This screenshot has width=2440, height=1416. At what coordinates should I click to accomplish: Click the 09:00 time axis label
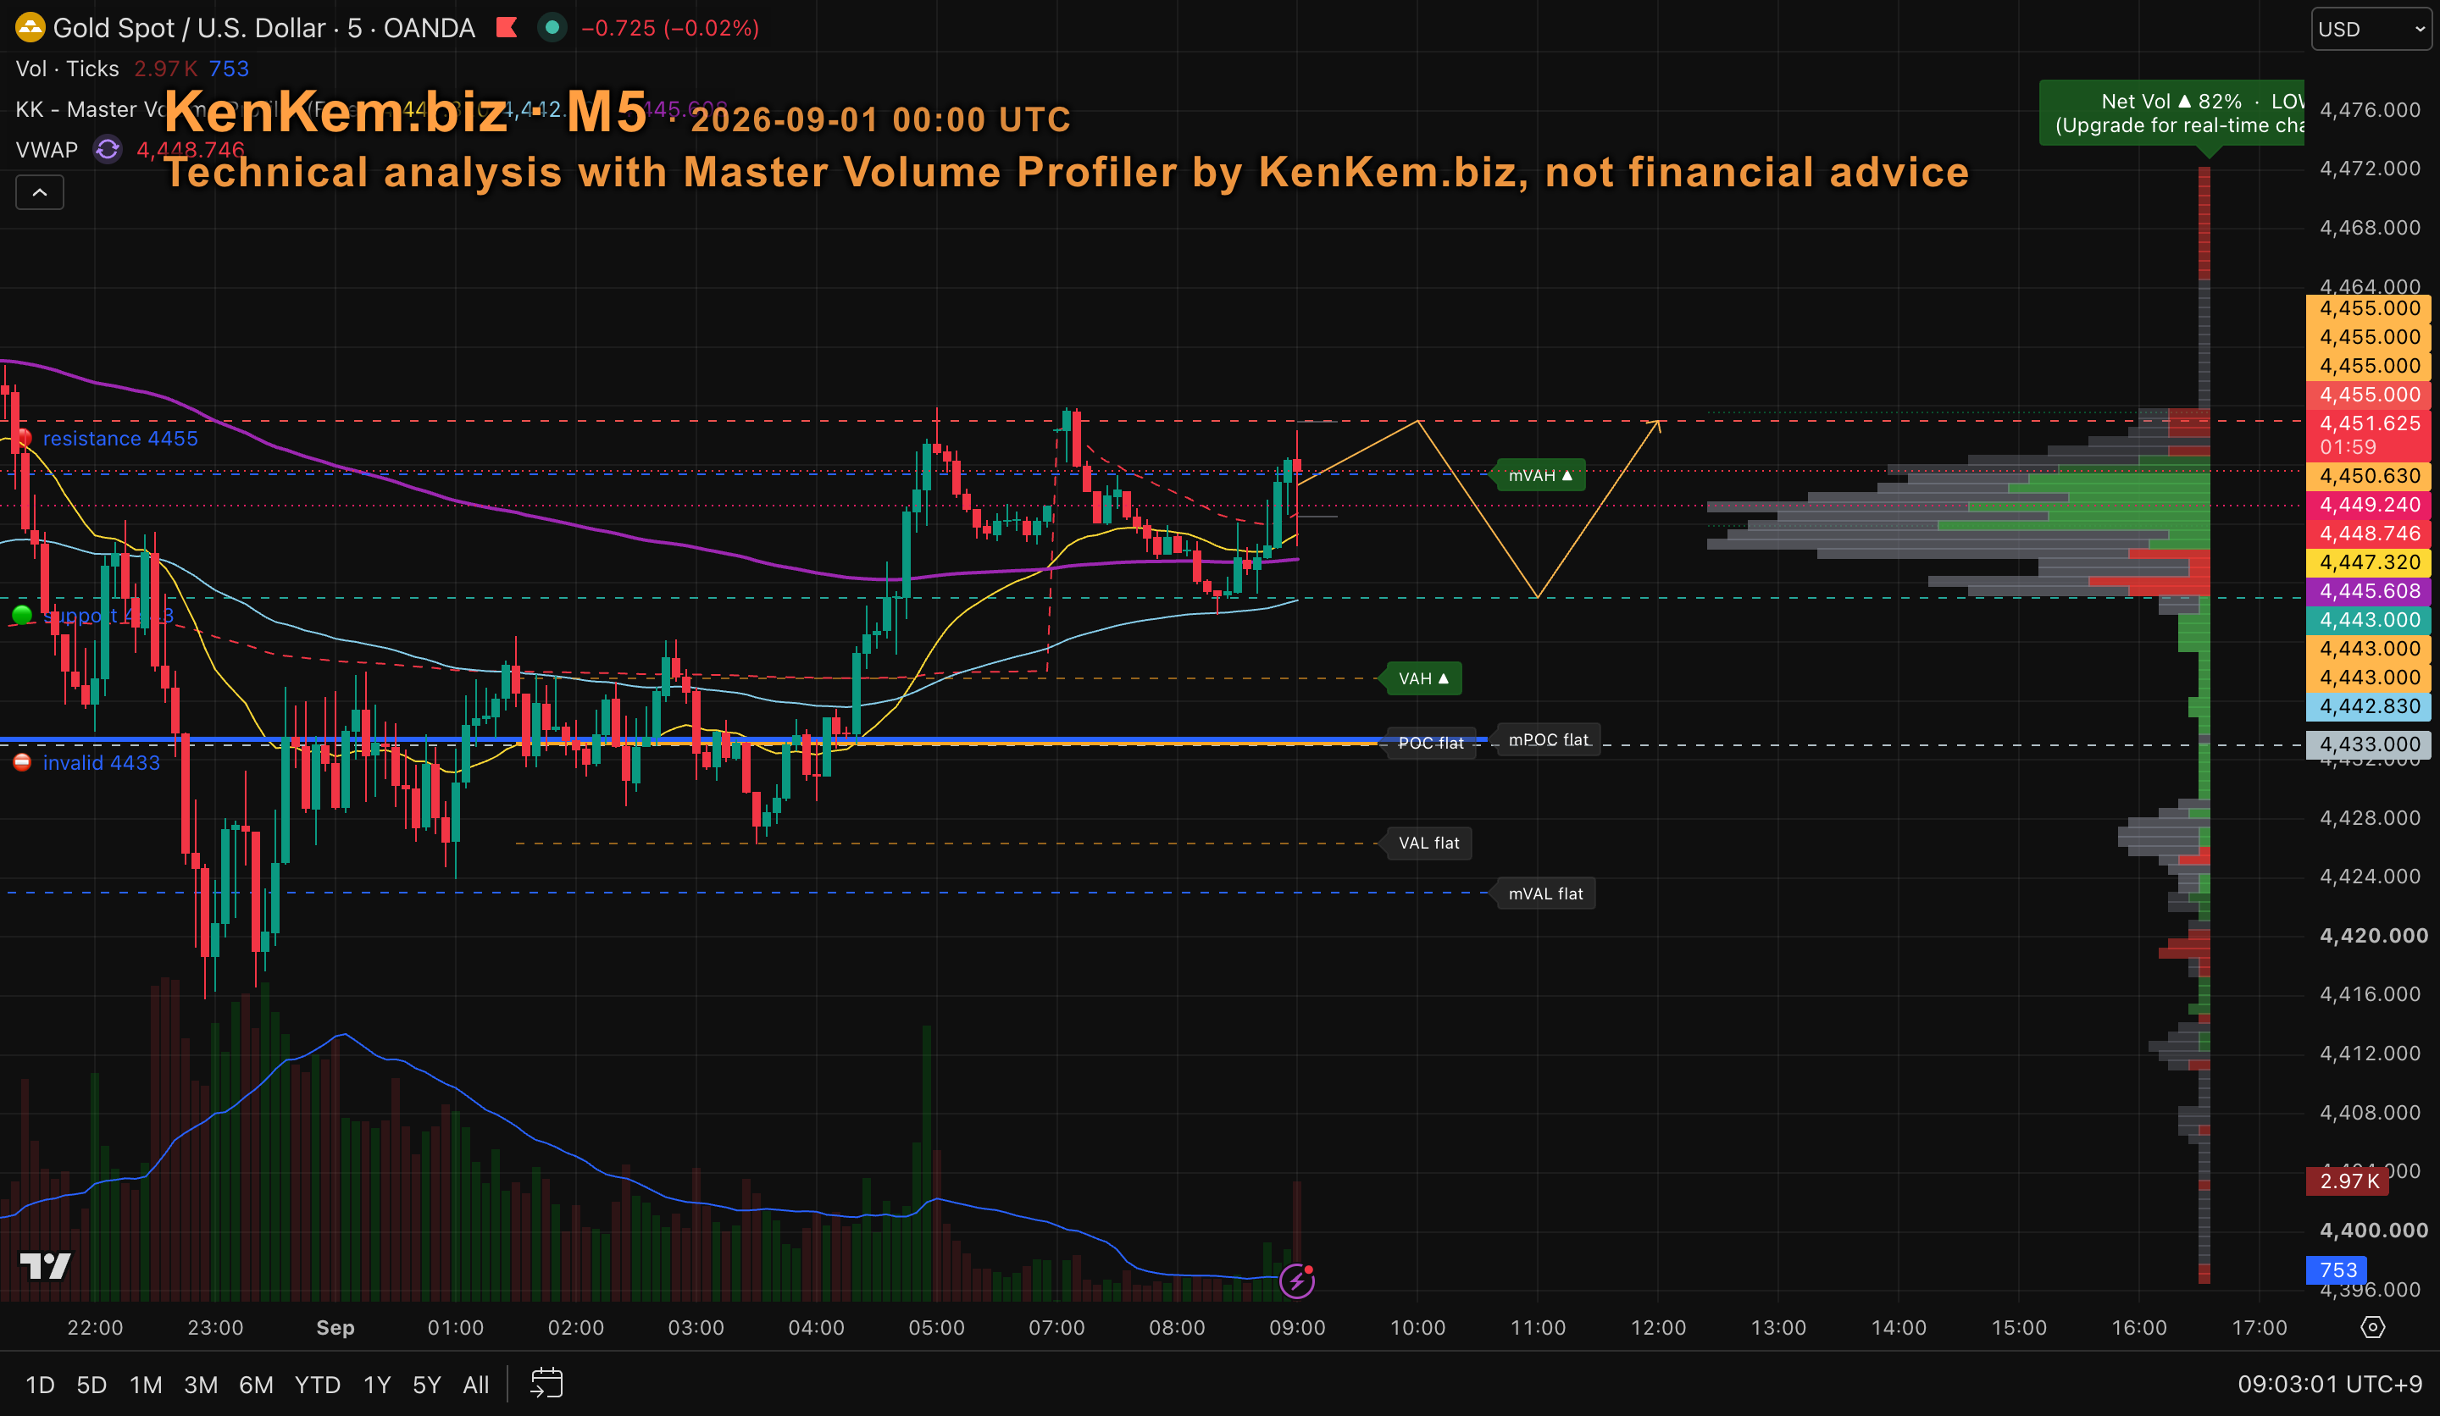(1296, 1328)
